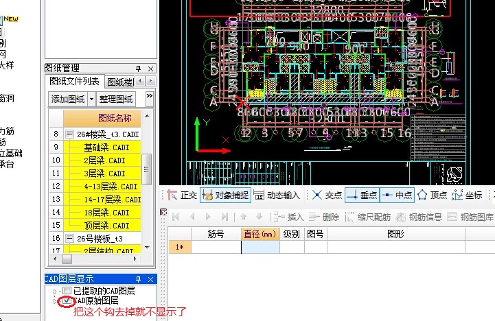The height and width of the screenshot is (321, 495).
Task: Click 缩尺配筋 button
Action: click(x=367, y=217)
